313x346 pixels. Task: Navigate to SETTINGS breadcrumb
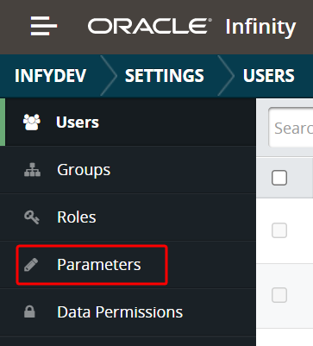165,76
